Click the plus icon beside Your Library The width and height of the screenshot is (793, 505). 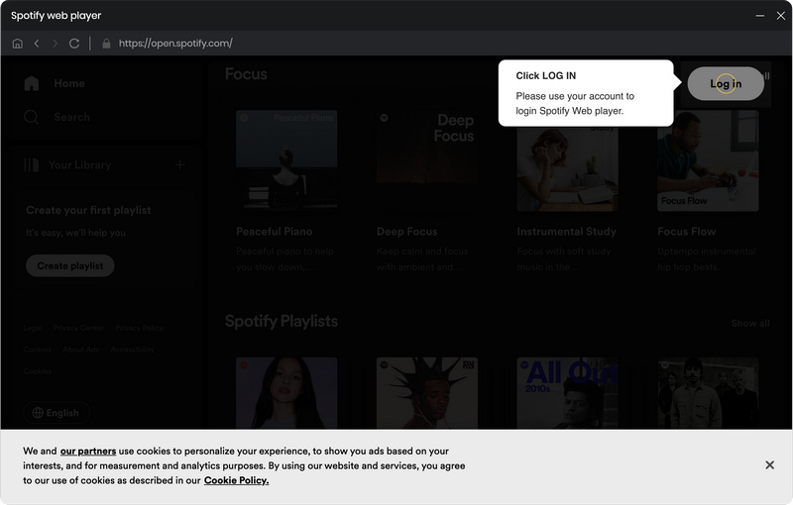(x=180, y=165)
